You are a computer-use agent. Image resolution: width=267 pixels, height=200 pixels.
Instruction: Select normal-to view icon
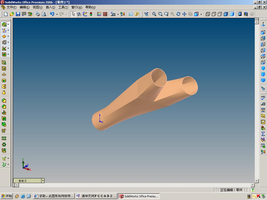click(x=263, y=24)
